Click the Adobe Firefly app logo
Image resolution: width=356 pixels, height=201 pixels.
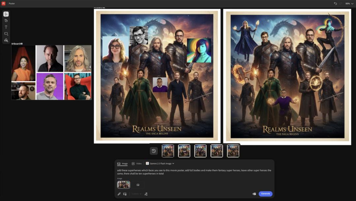coord(4,3)
